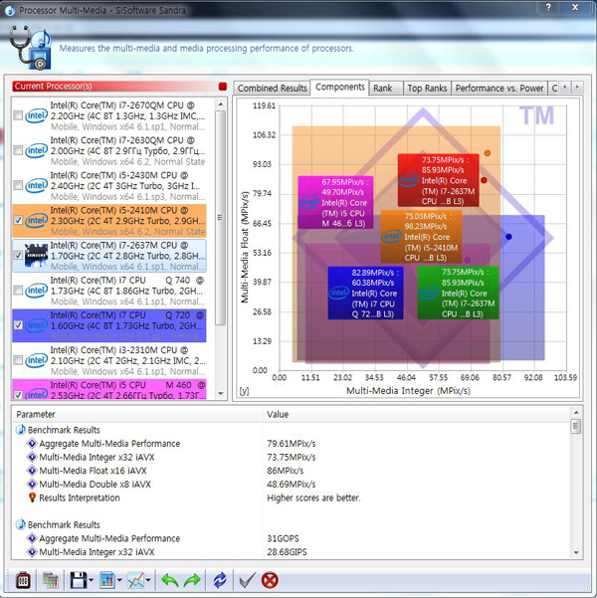Open the line graph icon dropdown arrow
Screen dimensions: 597x598
[x=148, y=580]
